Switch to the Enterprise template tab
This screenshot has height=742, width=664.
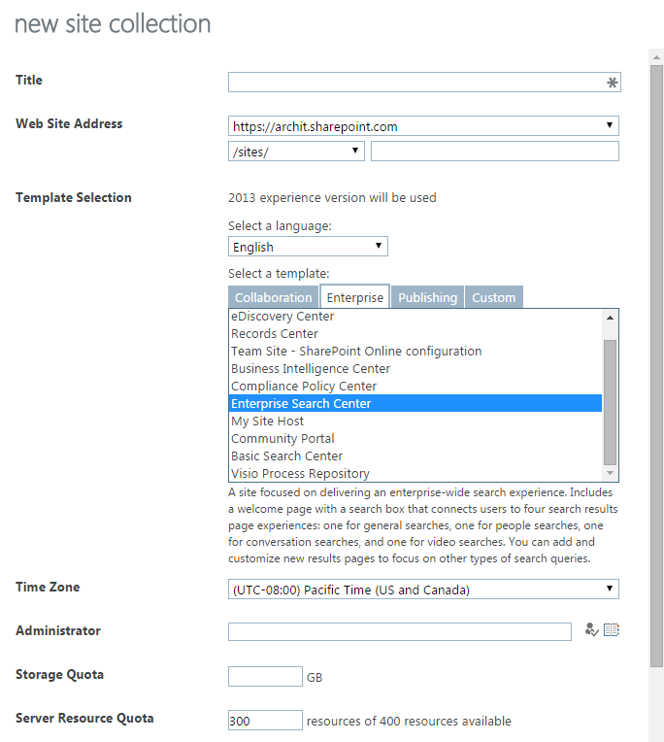tap(354, 297)
